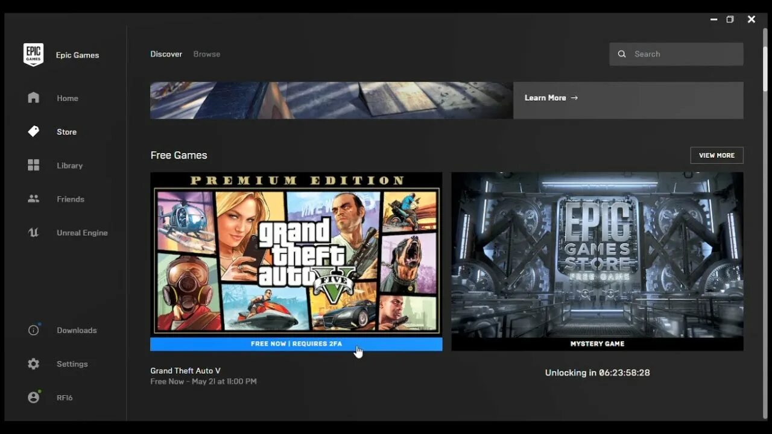Open the Unreal Engine logo icon
The width and height of the screenshot is (772, 434).
tap(34, 233)
